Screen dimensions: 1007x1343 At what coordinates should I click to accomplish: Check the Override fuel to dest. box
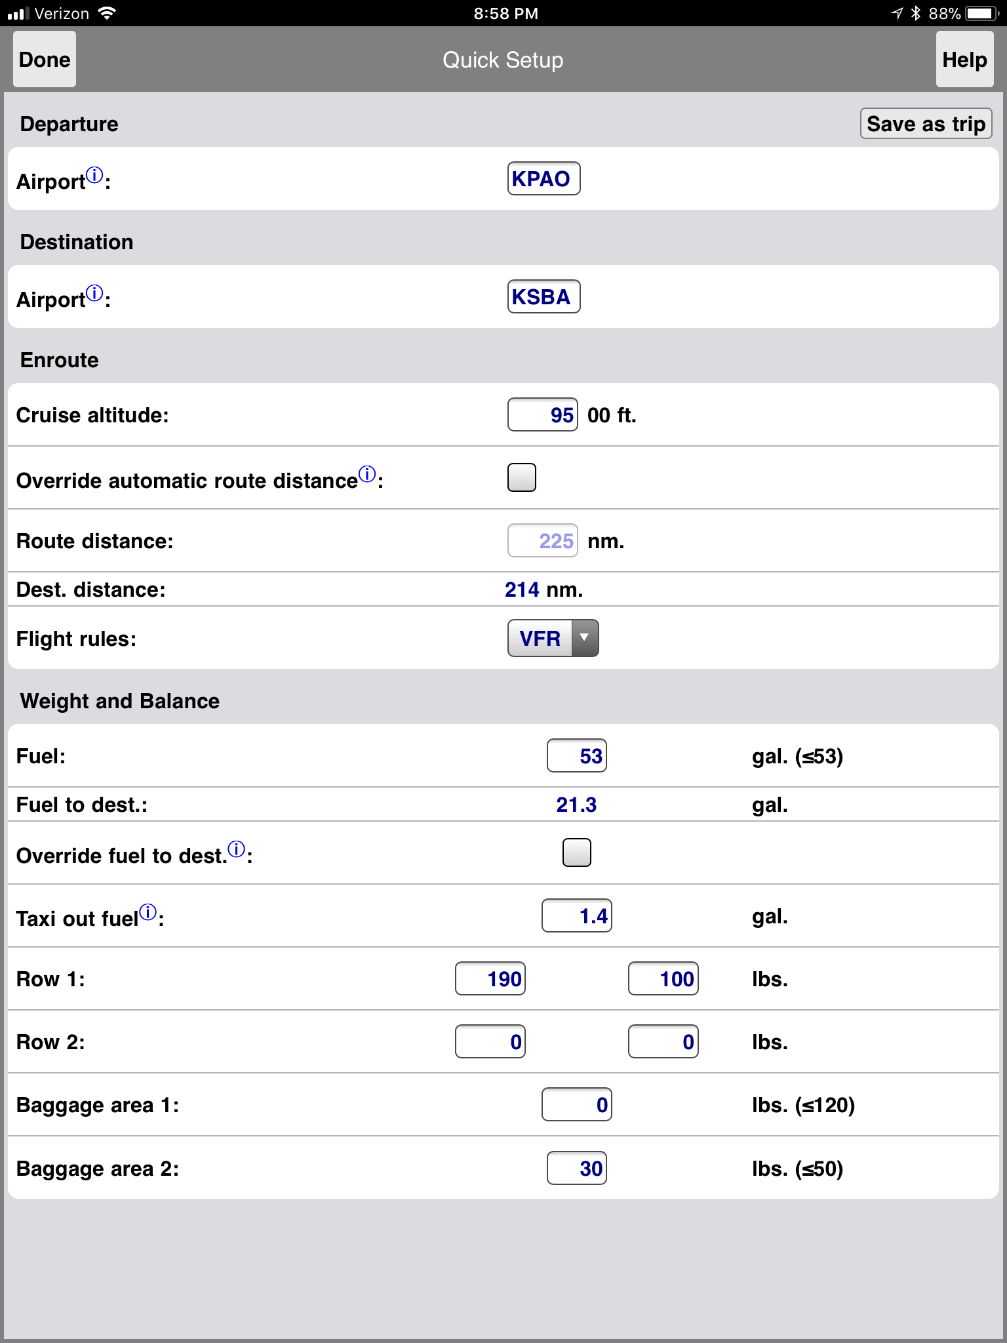coord(576,852)
